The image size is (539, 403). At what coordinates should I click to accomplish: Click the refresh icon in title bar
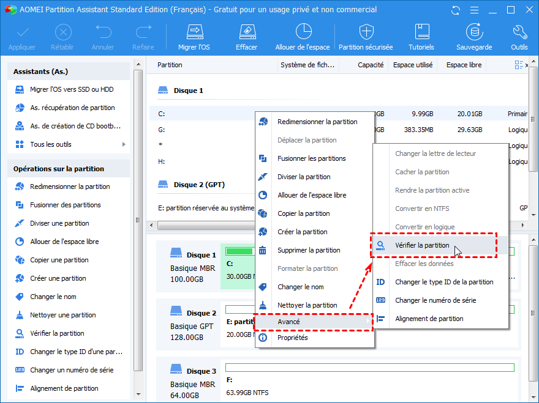456,10
